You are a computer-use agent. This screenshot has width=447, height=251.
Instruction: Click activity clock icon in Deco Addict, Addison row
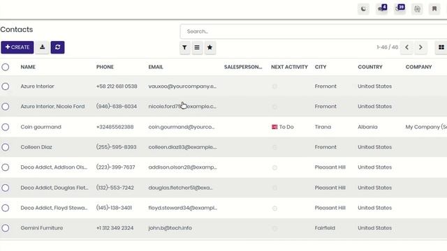(274, 167)
